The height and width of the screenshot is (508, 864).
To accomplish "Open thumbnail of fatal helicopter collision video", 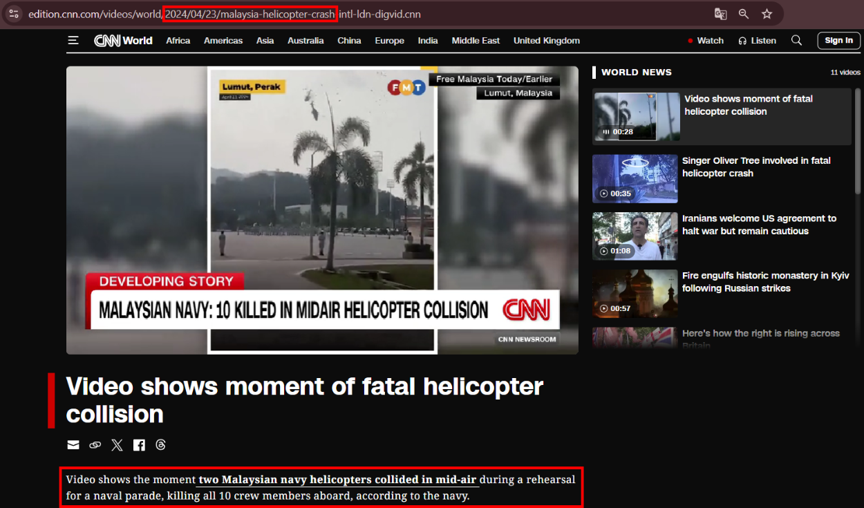I will [637, 117].
